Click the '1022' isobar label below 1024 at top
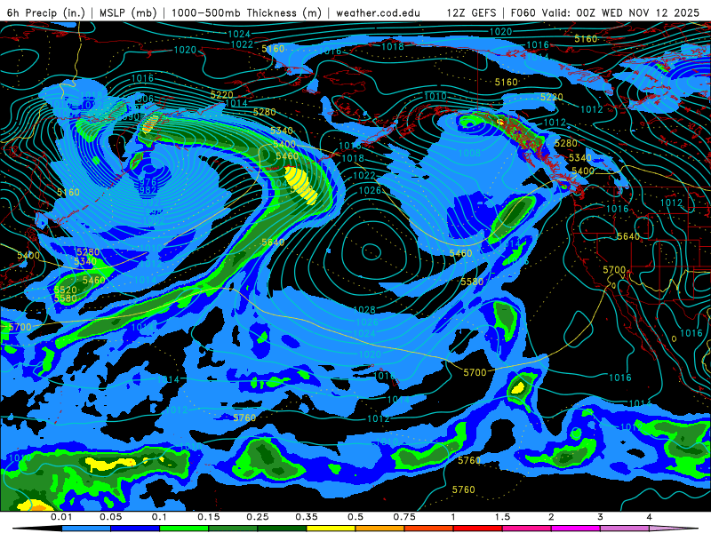 (242, 44)
